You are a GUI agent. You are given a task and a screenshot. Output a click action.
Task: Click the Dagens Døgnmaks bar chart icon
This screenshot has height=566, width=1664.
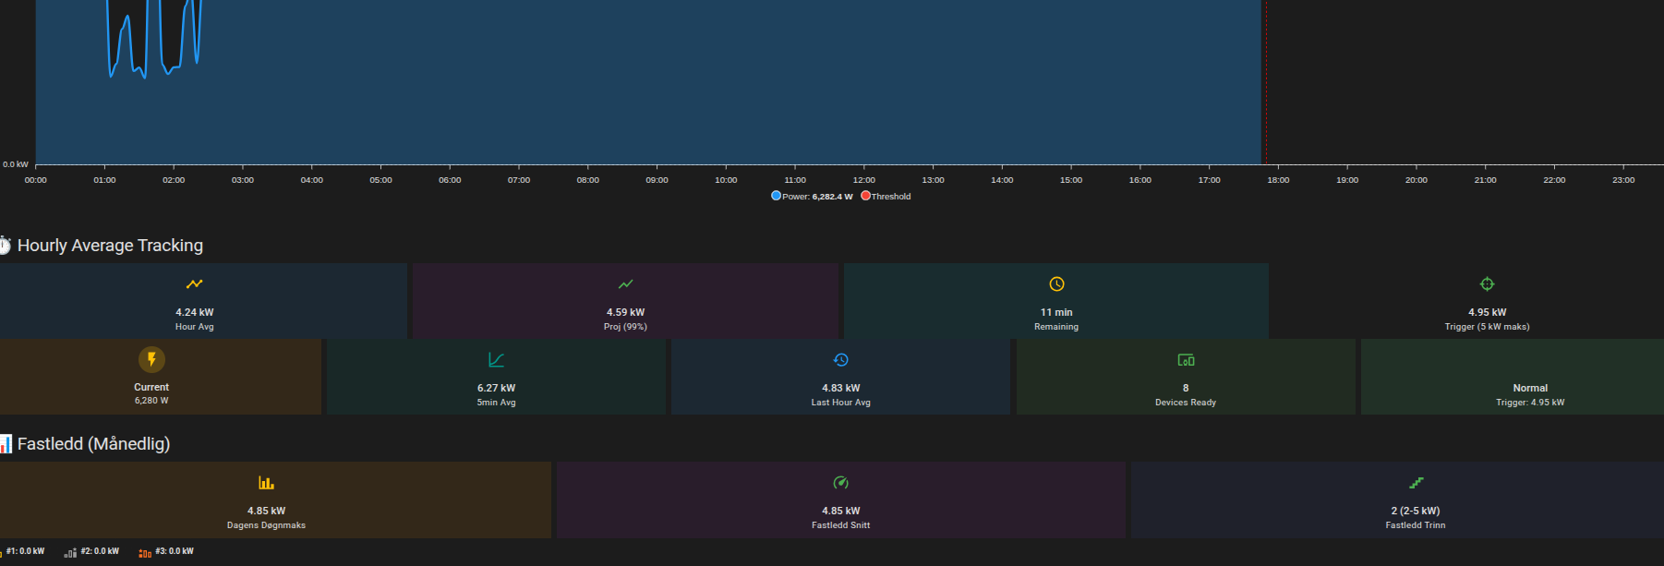tap(266, 483)
